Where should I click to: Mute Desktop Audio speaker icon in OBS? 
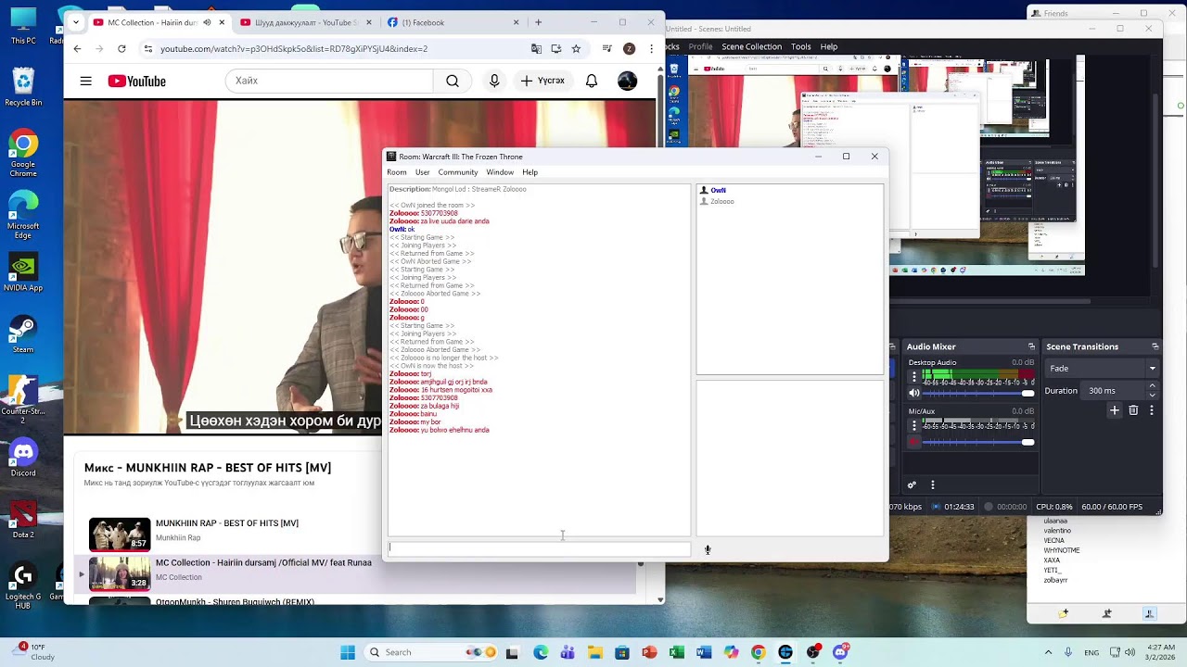[x=914, y=393]
